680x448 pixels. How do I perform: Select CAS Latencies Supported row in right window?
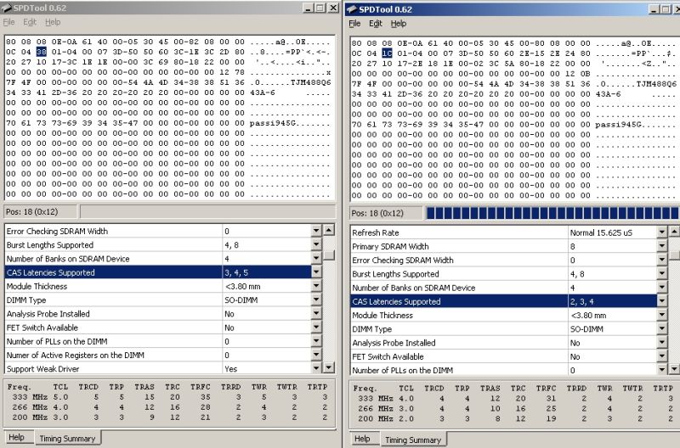click(503, 301)
